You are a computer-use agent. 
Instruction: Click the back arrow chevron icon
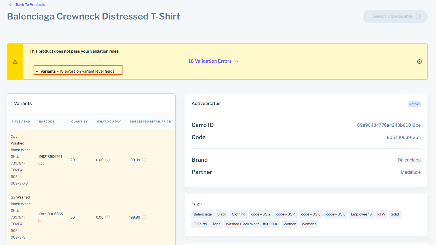coord(10,5)
